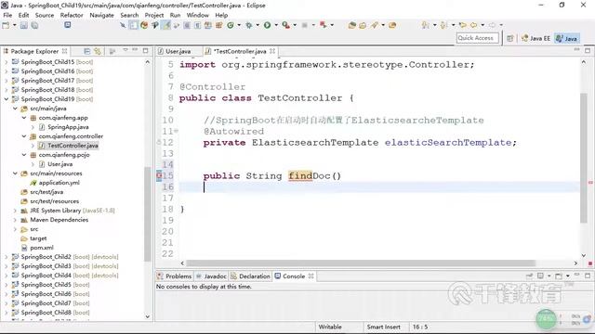Screen dimensions: 595x334
Task: Click the Last Edit Location arrow icon
Action: 463,25
